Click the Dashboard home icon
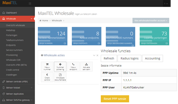The image size is (178, 104). 4,13
